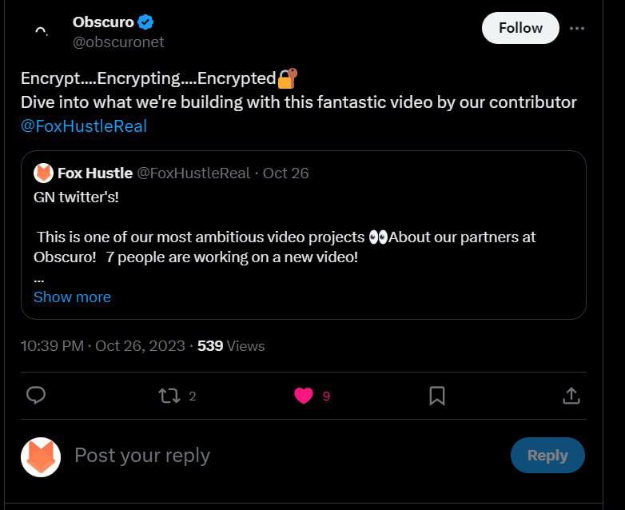Click the blue verified badge
Viewport: 625px width, 510px height.
(145, 22)
